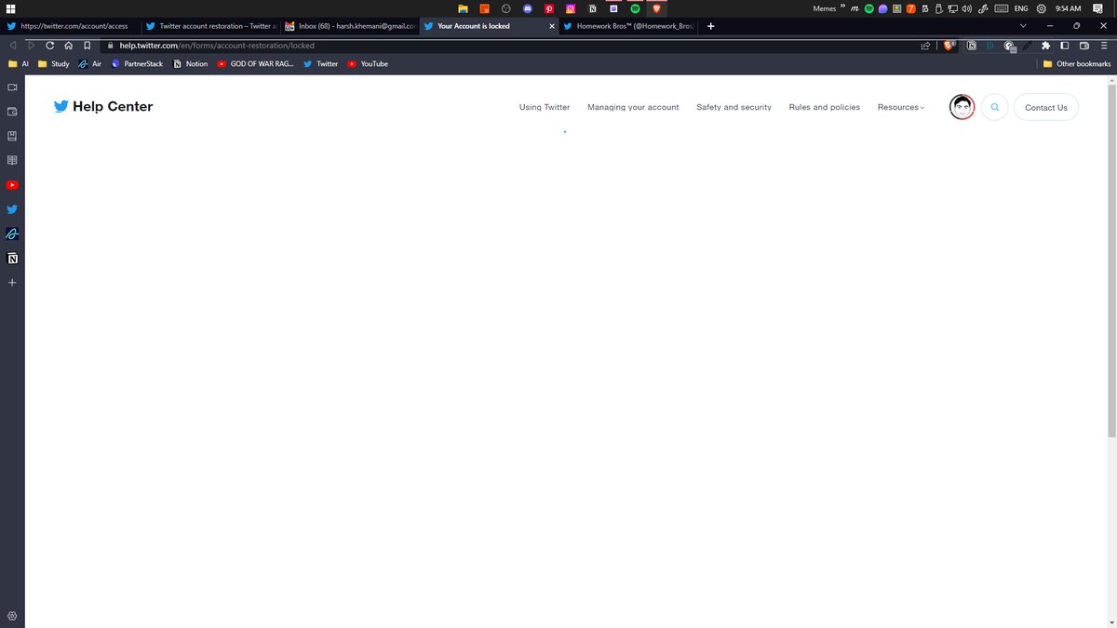The width and height of the screenshot is (1117, 628).
Task: Expand the Memes toolbar chevron in taskbar
Action: pyautogui.click(x=843, y=7)
